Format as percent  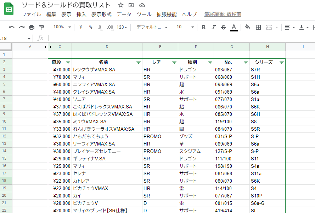[91, 27]
